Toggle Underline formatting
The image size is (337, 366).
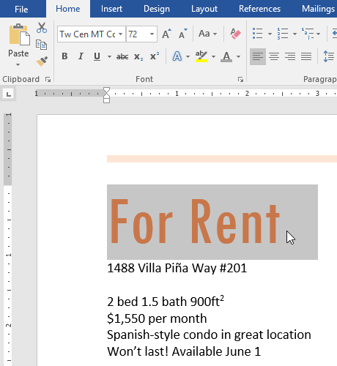[97, 56]
